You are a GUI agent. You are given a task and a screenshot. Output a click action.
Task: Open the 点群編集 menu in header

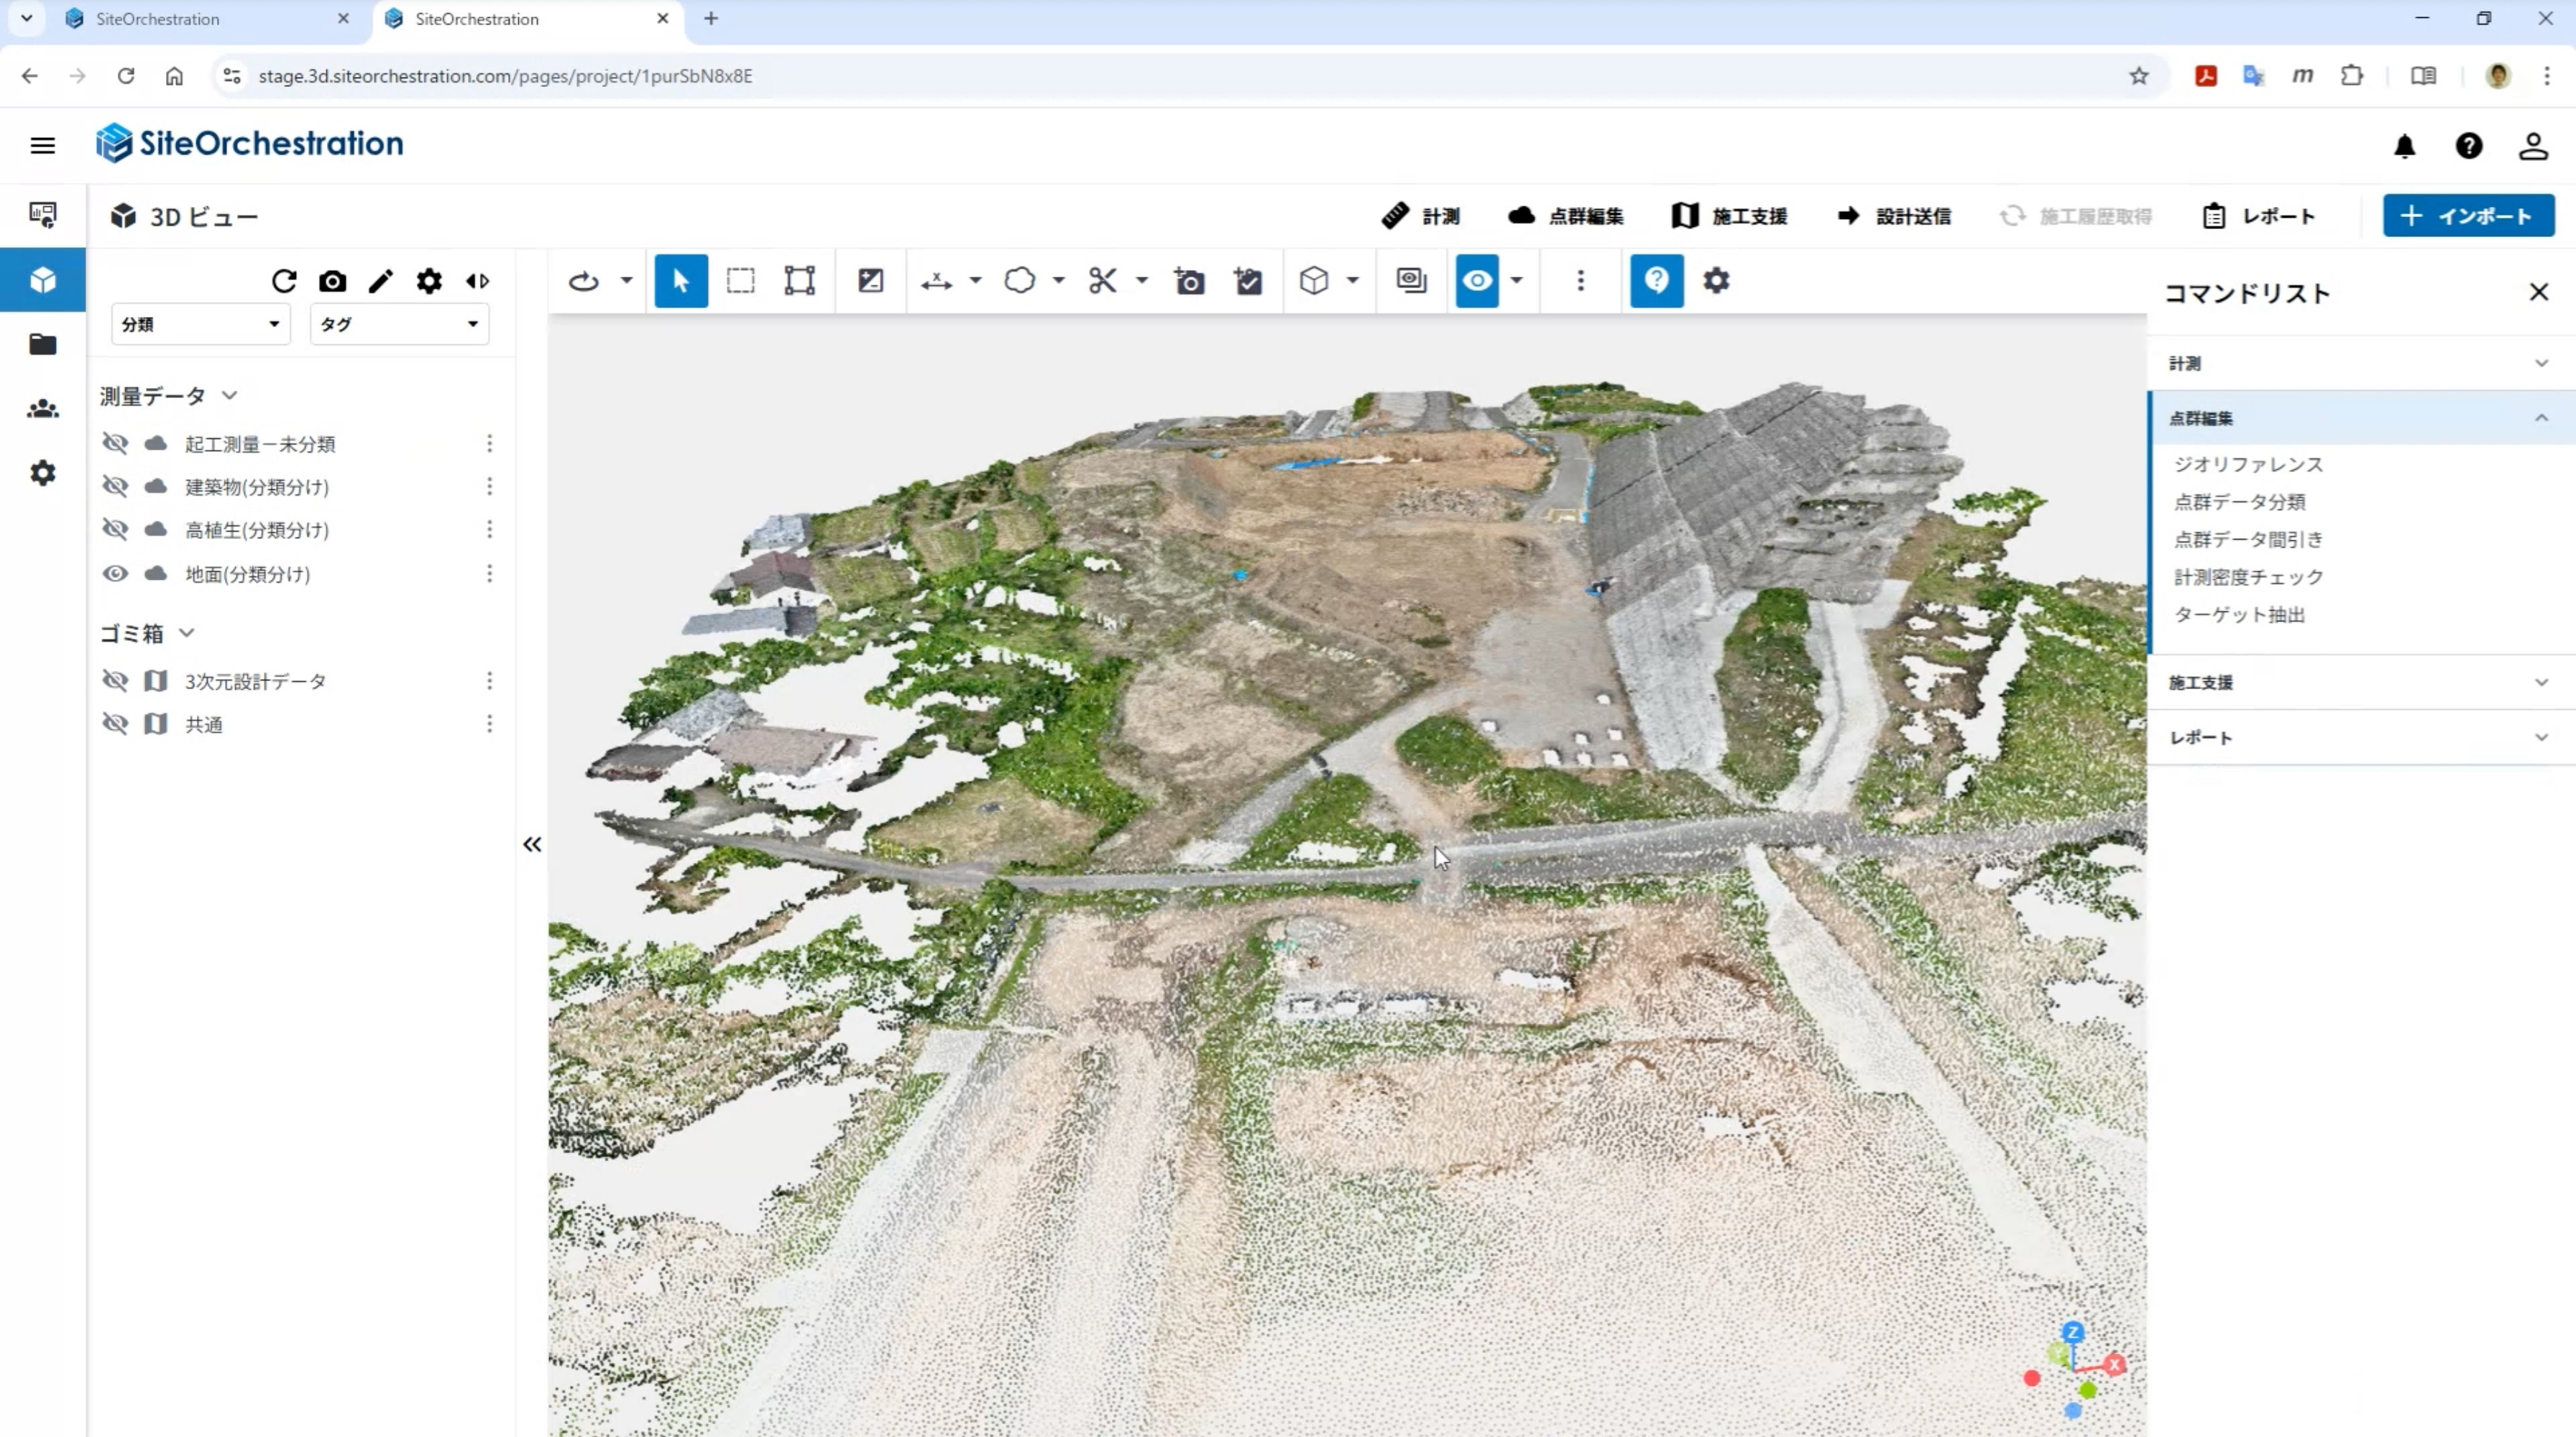coord(1566,216)
